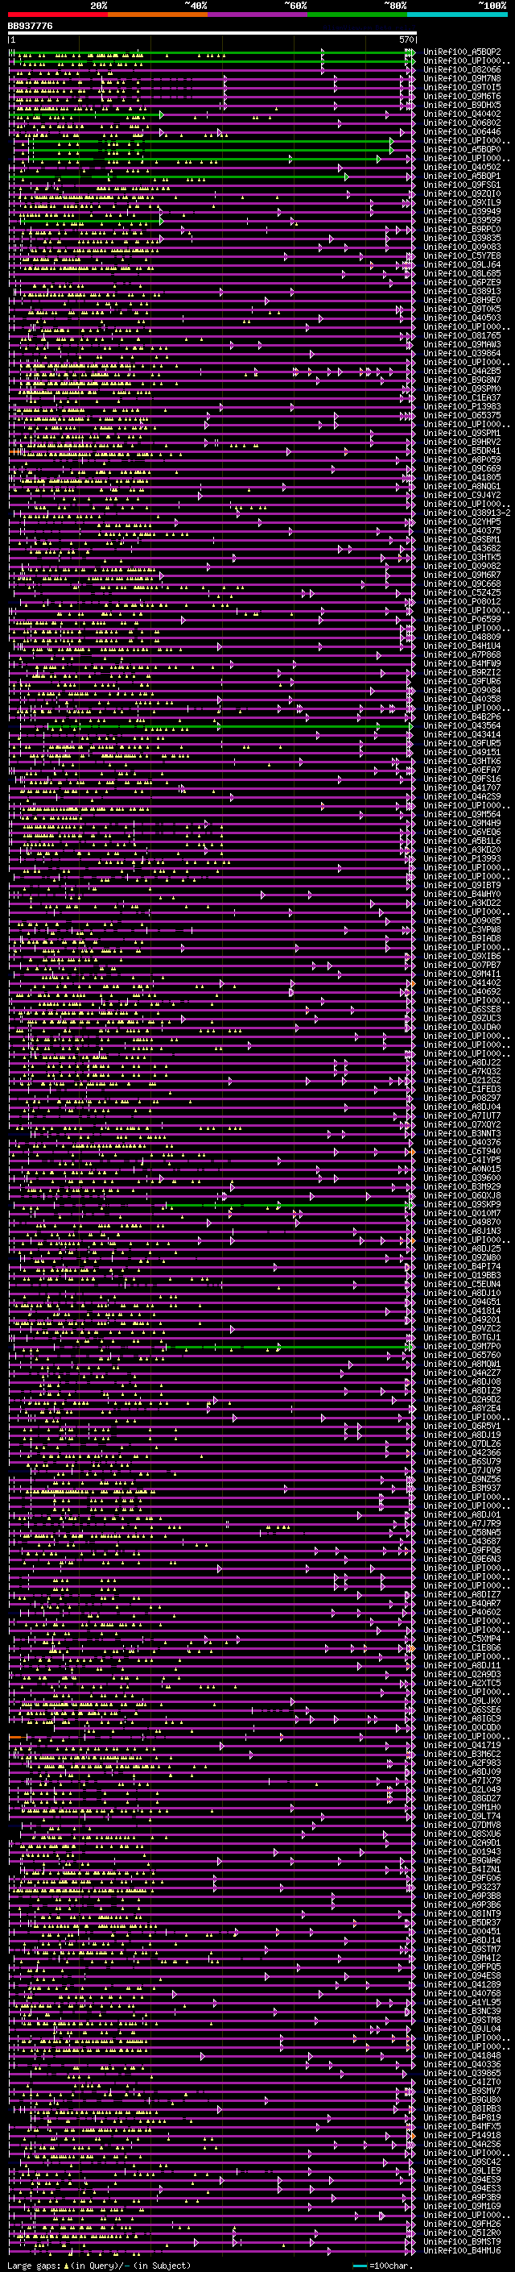Viewport: 515px width, 2272px height.
Task: Open hit UniRef100_Q9T0K5
Action: pyautogui.click(x=462, y=309)
